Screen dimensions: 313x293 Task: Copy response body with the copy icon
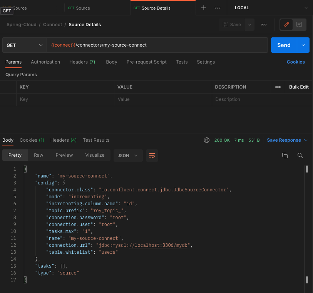tap(285, 156)
